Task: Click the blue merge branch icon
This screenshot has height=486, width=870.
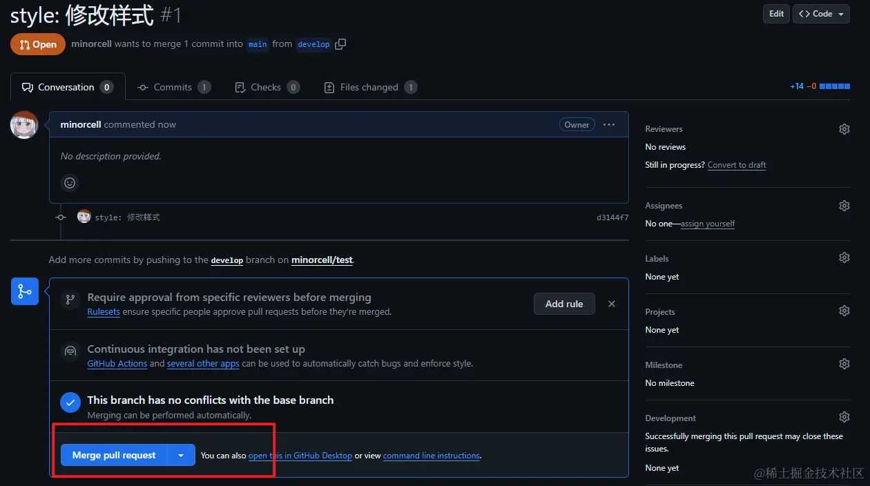Action: click(x=24, y=291)
